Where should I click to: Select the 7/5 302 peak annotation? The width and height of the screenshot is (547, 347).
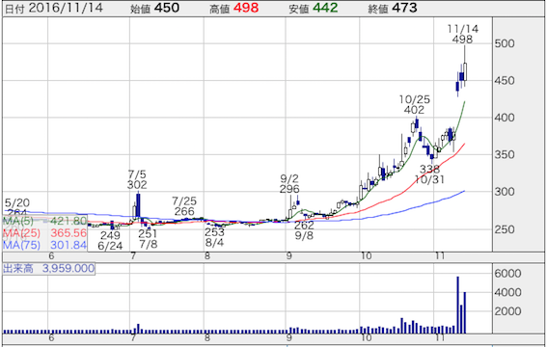[x=137, y=179]
